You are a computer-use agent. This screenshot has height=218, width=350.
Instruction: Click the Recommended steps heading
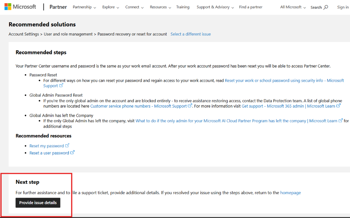41,52
